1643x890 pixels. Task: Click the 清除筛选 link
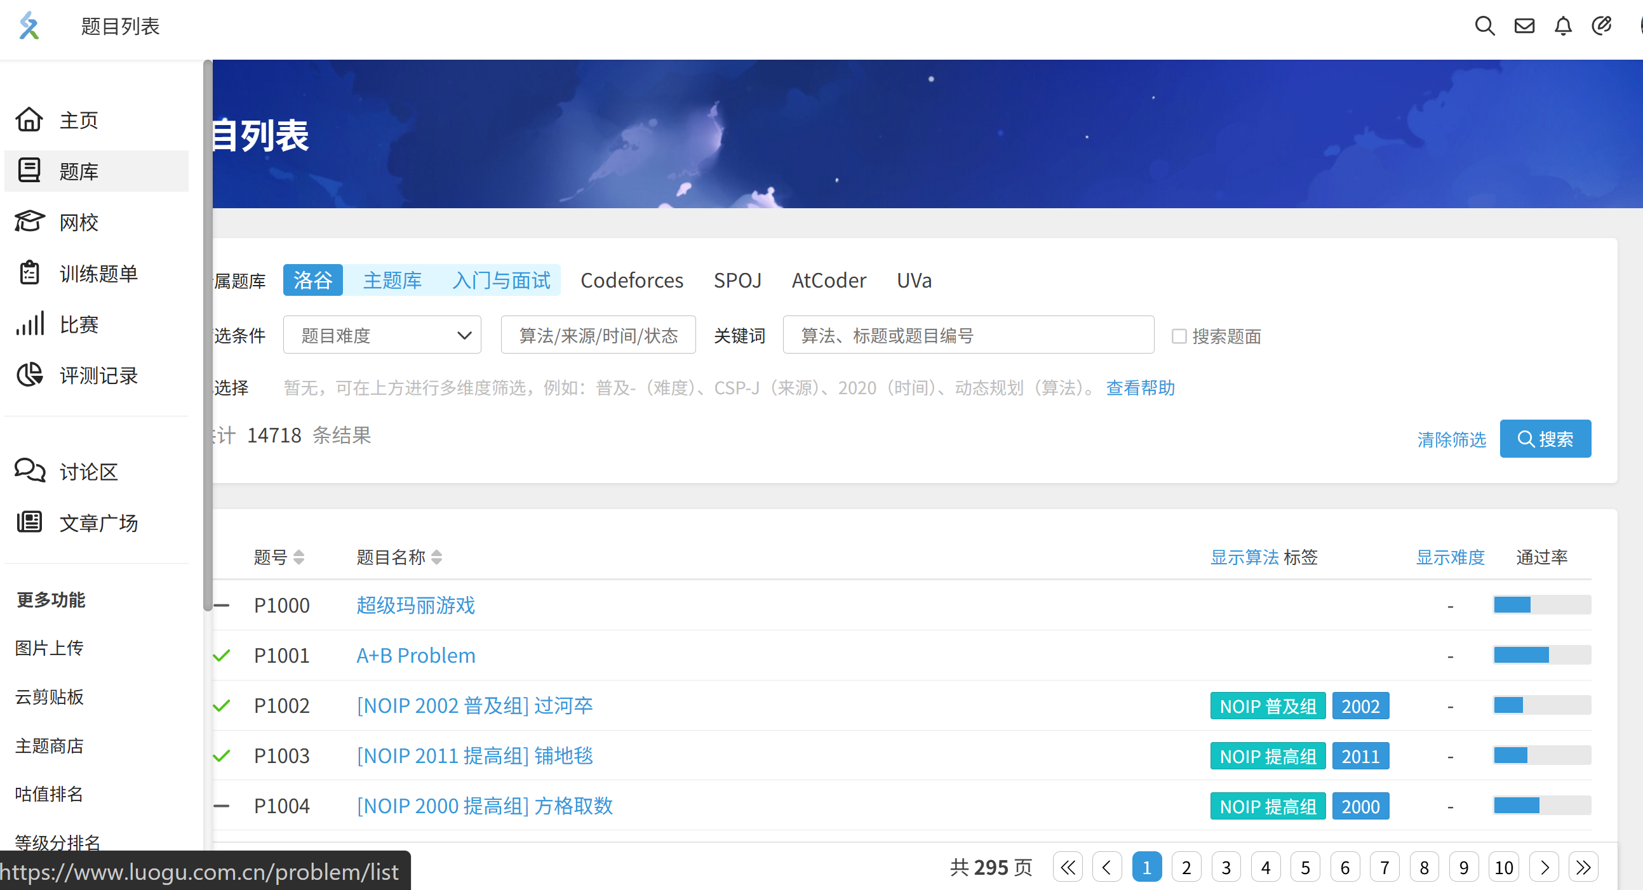[x=1451, y=439]
